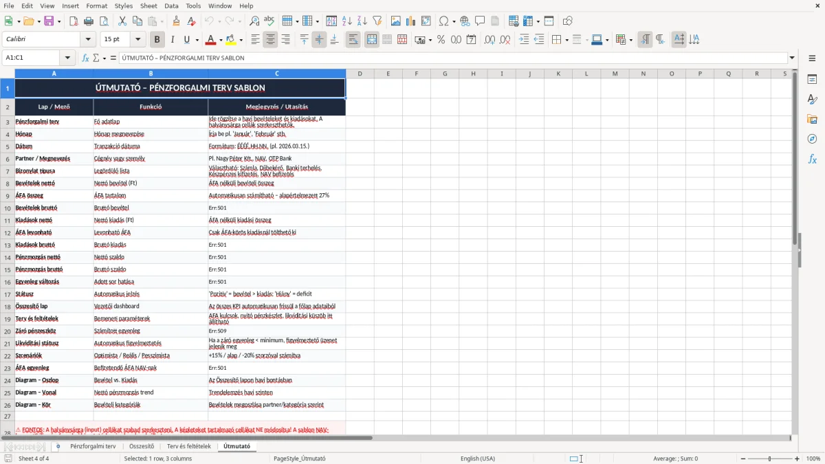Click the Insert Image icon
This screenshot has width=825, height=464.
[396, 21]
